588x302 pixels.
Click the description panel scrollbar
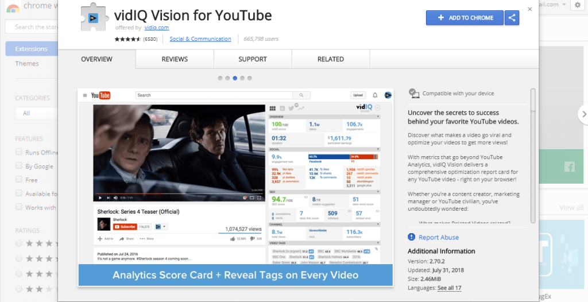click(x=533, y=156)
